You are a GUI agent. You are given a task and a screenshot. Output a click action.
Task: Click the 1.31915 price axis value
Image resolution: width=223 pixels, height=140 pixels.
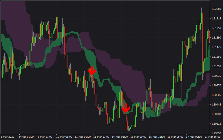[x=216, y=19]
